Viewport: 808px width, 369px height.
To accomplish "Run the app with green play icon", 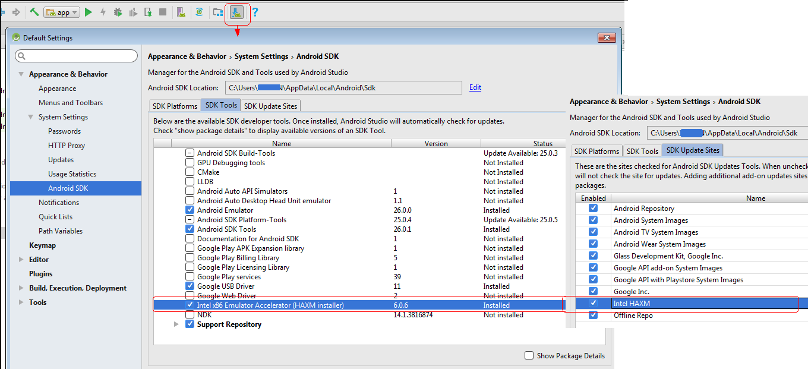I will pos(89,12).
